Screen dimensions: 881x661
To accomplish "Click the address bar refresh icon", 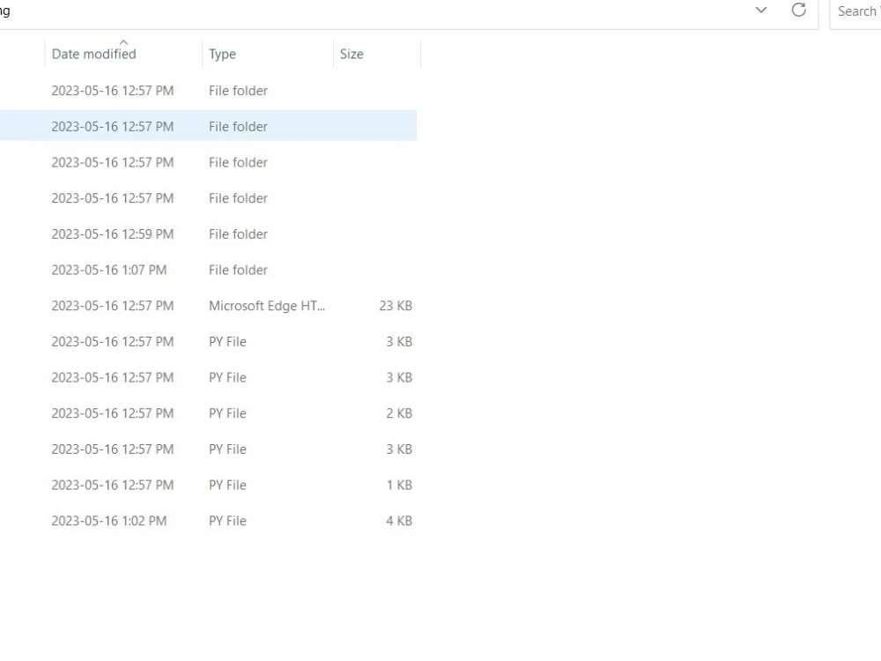I will [x=798, y=10].
